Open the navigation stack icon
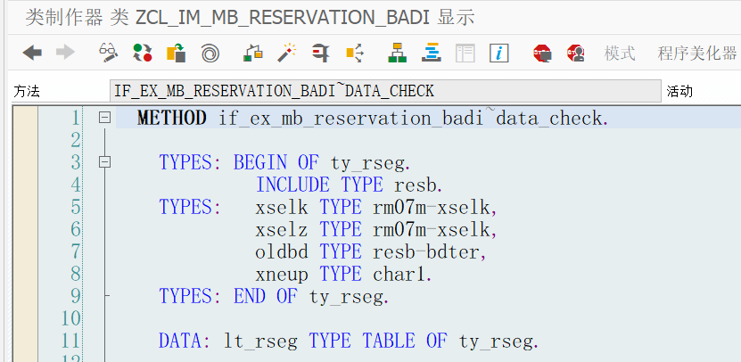 431,53
